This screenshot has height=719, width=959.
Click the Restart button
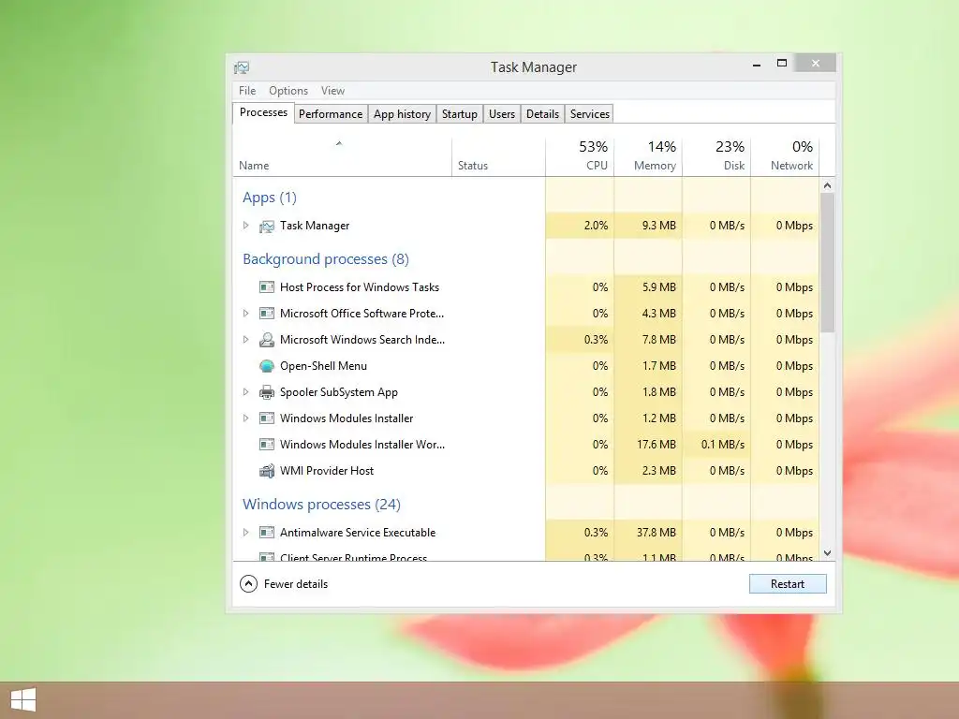tap(788, 584)
